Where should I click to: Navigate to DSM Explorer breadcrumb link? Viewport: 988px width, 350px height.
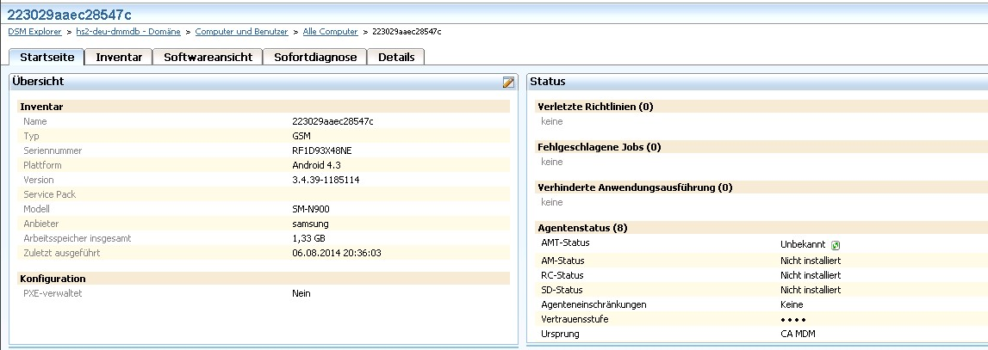[34, 32]
